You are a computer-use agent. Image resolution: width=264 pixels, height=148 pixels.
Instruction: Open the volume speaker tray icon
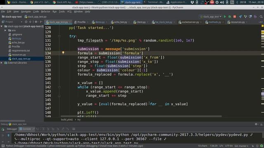(x=222, y=2)
